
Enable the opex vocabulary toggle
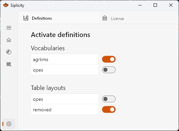click(109, 70)
